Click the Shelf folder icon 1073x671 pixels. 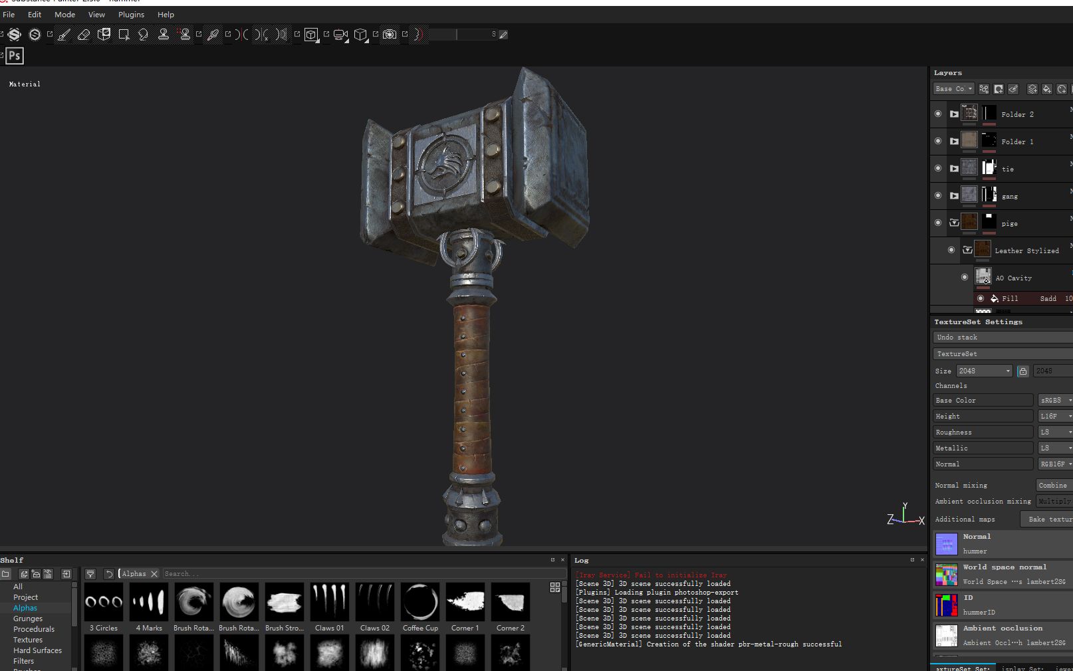click(x=6, y=574)
